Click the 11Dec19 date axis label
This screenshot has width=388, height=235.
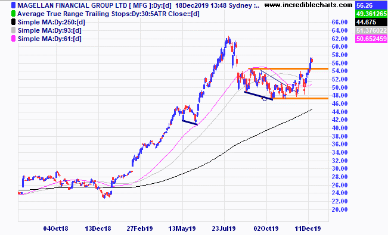point(308,228)
